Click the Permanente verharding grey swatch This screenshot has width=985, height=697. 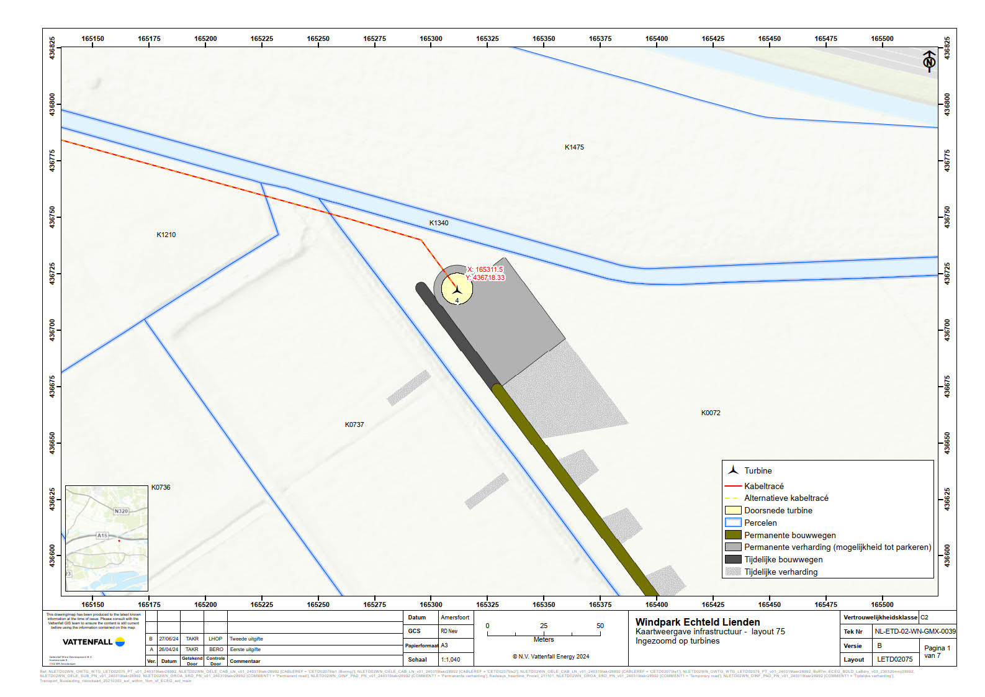click(x=733, y=547)
